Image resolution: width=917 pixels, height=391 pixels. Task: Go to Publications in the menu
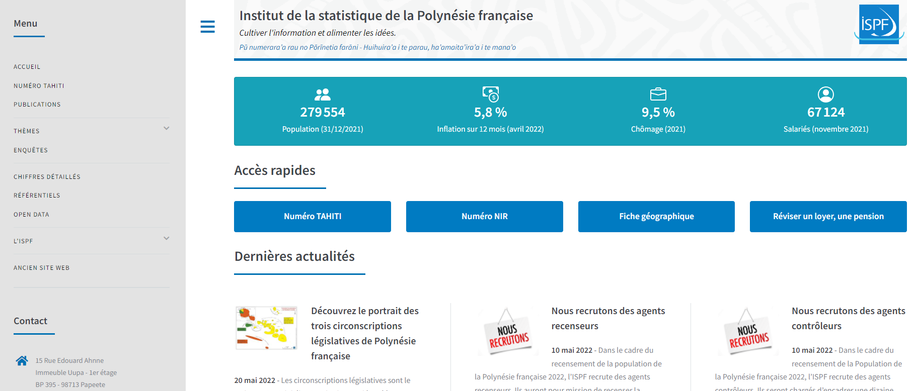tap(37, 105)
